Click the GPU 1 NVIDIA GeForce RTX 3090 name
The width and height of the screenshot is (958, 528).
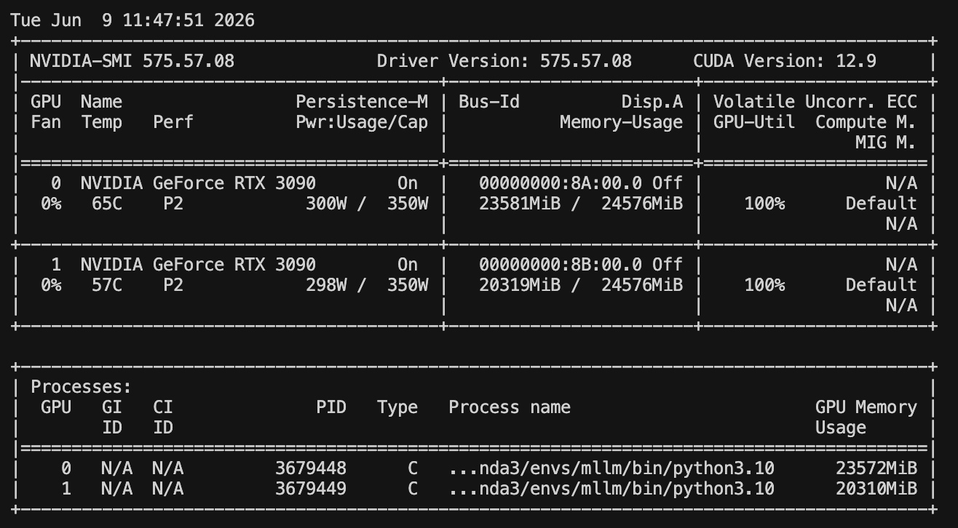coord(198,264)
